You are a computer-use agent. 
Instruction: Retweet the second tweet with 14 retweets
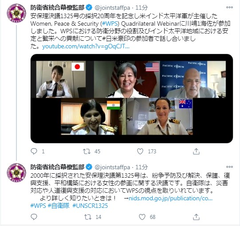point(88,217)
